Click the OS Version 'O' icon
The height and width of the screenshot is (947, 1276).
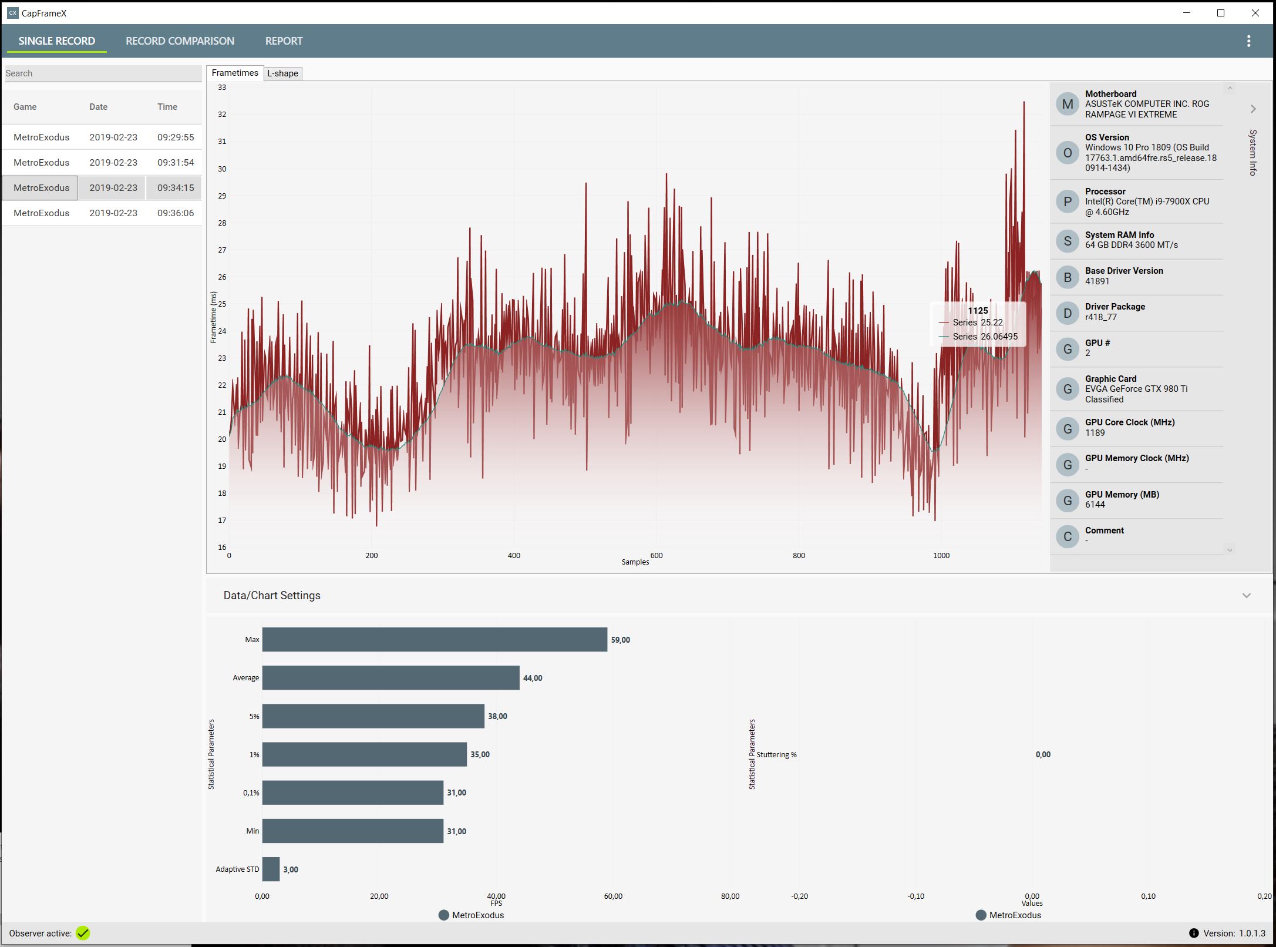(x=1067, y=153)
